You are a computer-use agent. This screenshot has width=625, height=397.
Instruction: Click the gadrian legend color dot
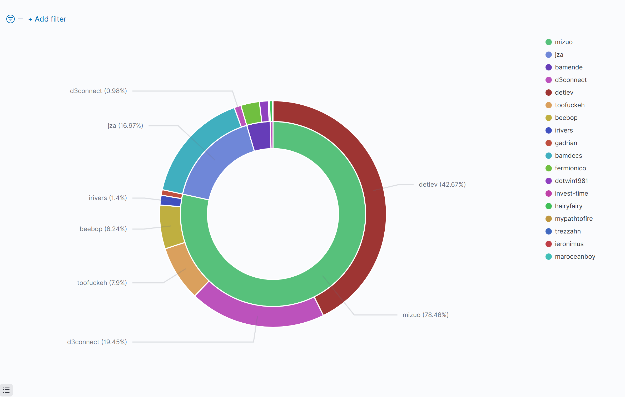[549, 143]
